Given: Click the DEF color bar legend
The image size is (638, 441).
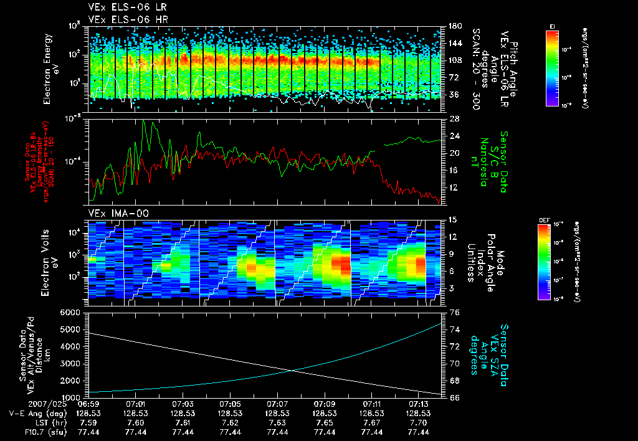Looking at the screenshot, I should 544,262.
